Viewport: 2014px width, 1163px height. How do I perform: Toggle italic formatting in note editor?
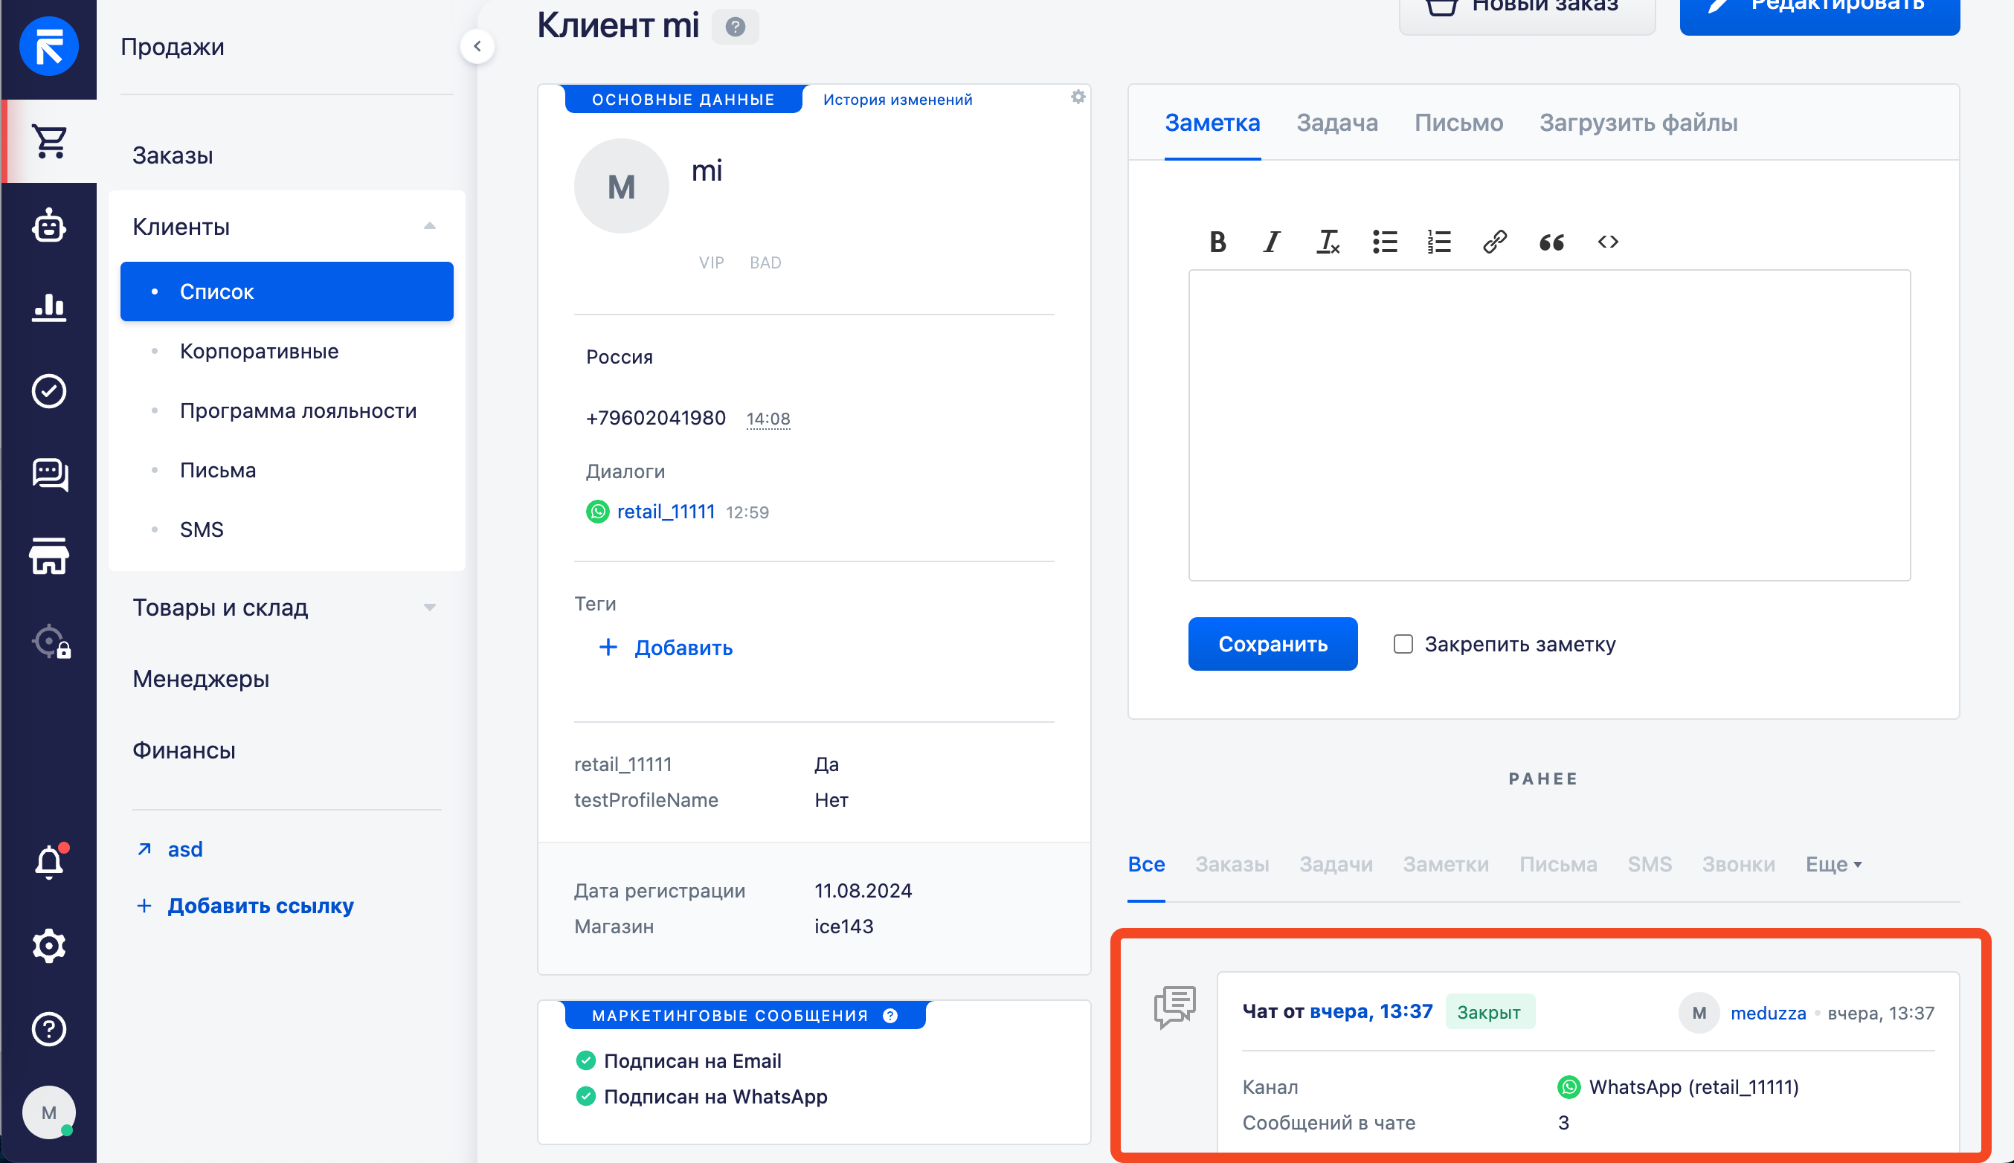coord(1271,241)
